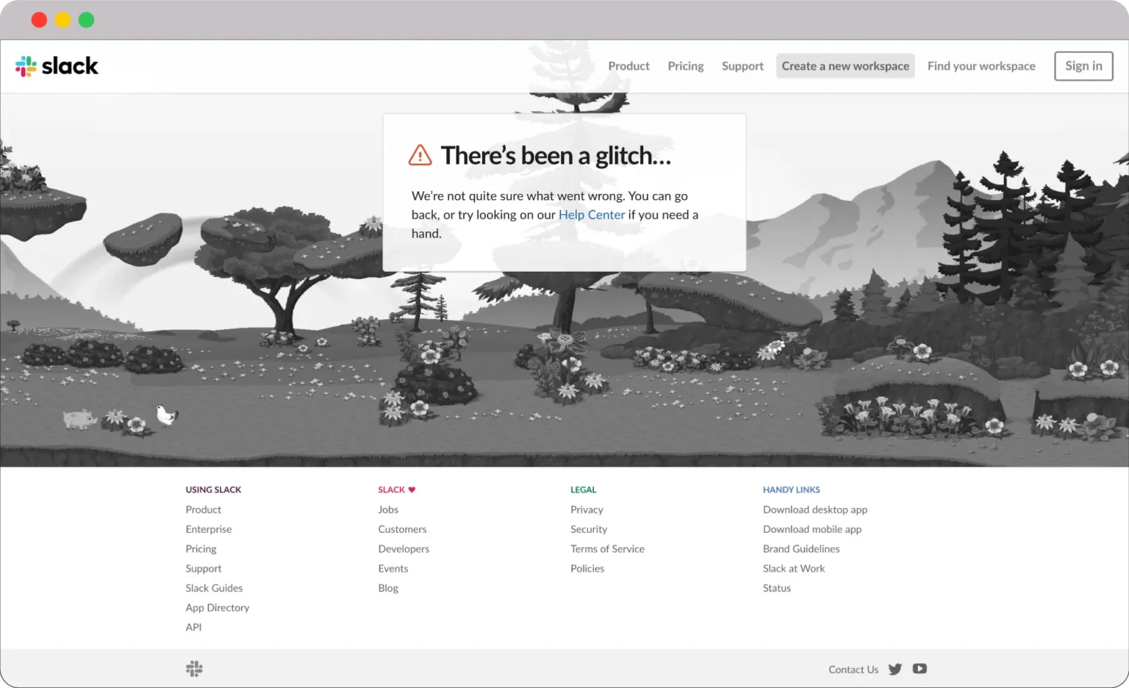1129x688 pixels.
Task: Open footer Pricing link under Using Slack
Action: (x=201, y=549)
